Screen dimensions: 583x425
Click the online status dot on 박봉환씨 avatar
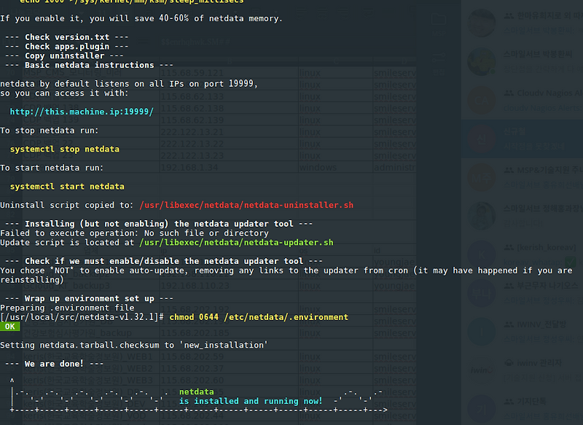pos(493,70)
